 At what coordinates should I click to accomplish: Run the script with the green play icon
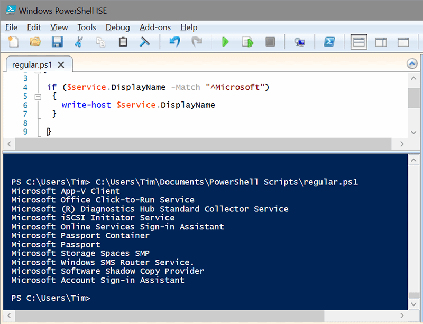(225, 42)
